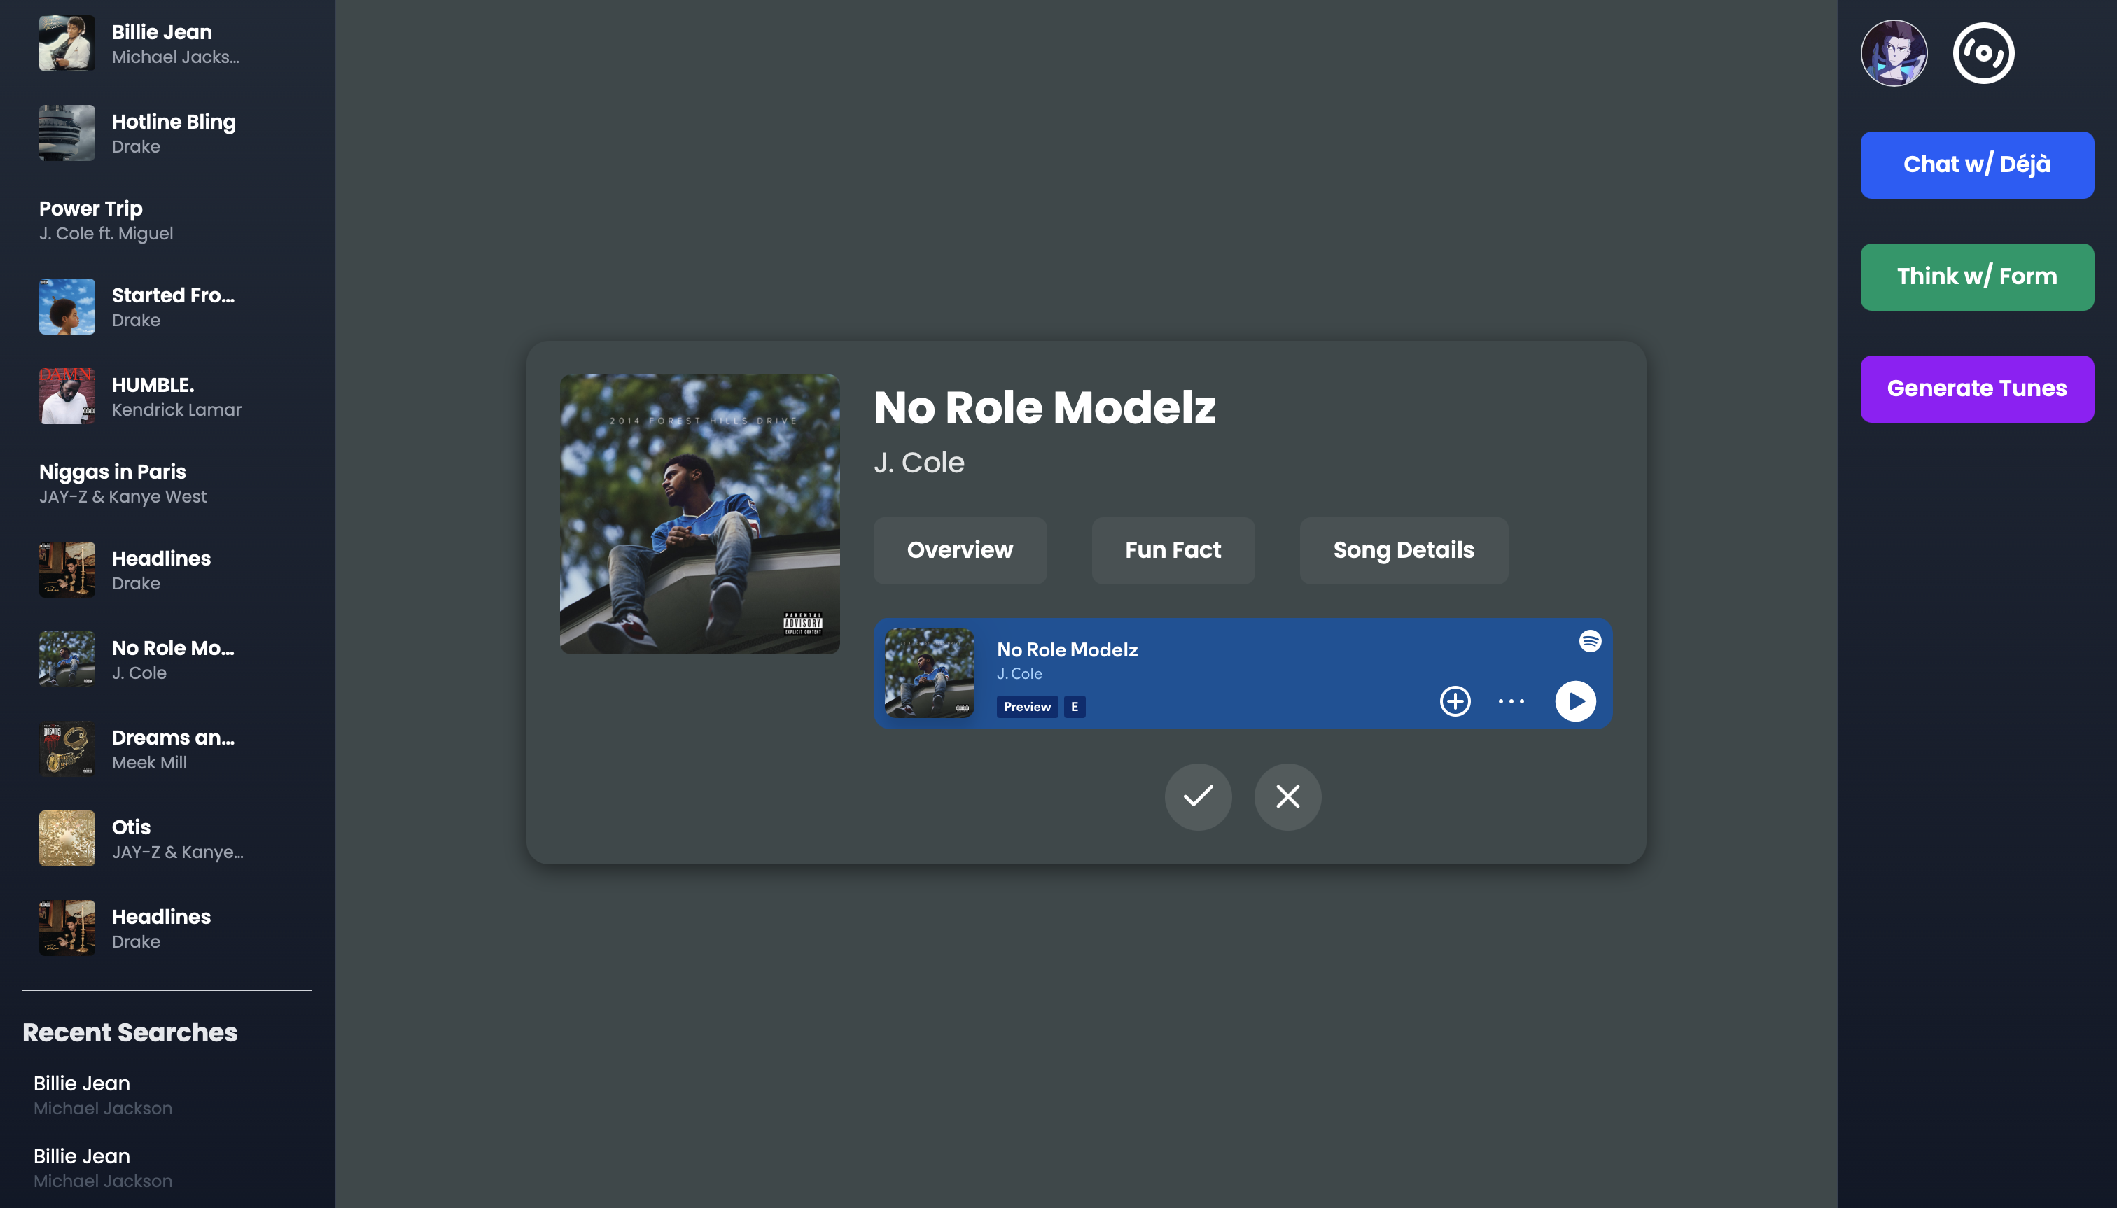
Task: Click the vinyl disc logo icon
Action: [1983, 53]
